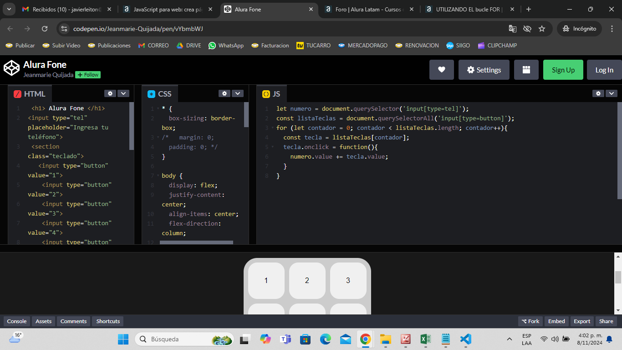This screenshot has height=350, width=622.
Task: Open the MERCADOPAGO bookmark
Action: 362,46
